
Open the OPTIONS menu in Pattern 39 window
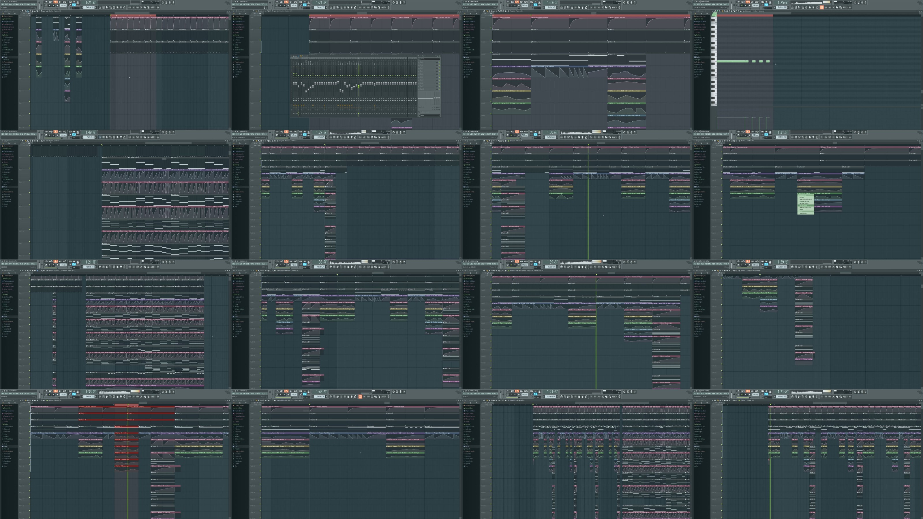[27, 4]
